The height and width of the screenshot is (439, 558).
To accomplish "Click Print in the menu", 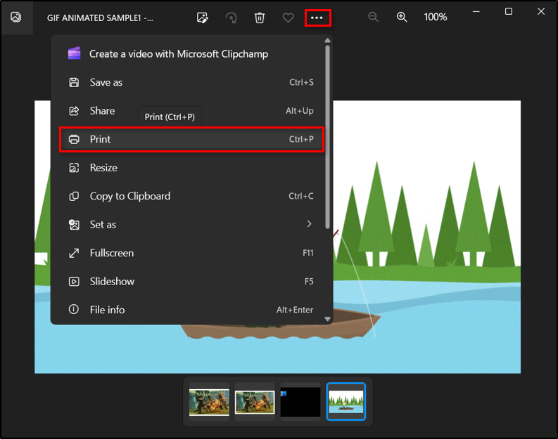I will pyautogui.click(x=191, y=139).
